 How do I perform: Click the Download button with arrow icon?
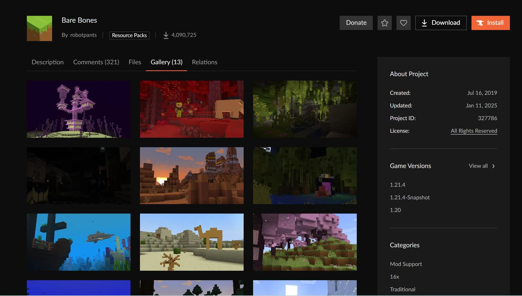tap(441, 23)
